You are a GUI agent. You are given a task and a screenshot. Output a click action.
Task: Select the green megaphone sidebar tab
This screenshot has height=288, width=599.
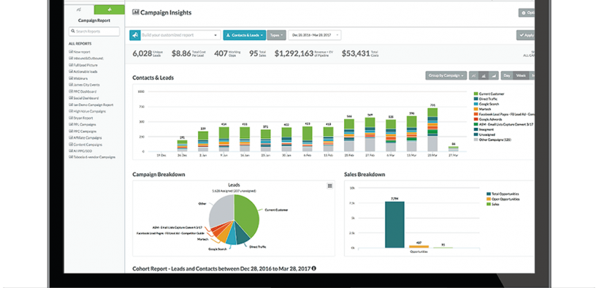click(x=110, y=10)
